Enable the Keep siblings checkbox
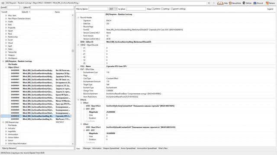 [x=162, y=9]
